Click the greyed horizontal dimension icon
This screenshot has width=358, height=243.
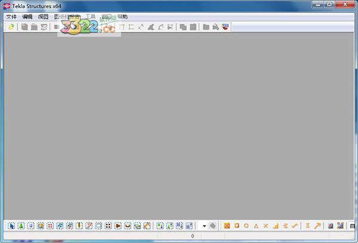pyautogui.click(x=122, y=27)
